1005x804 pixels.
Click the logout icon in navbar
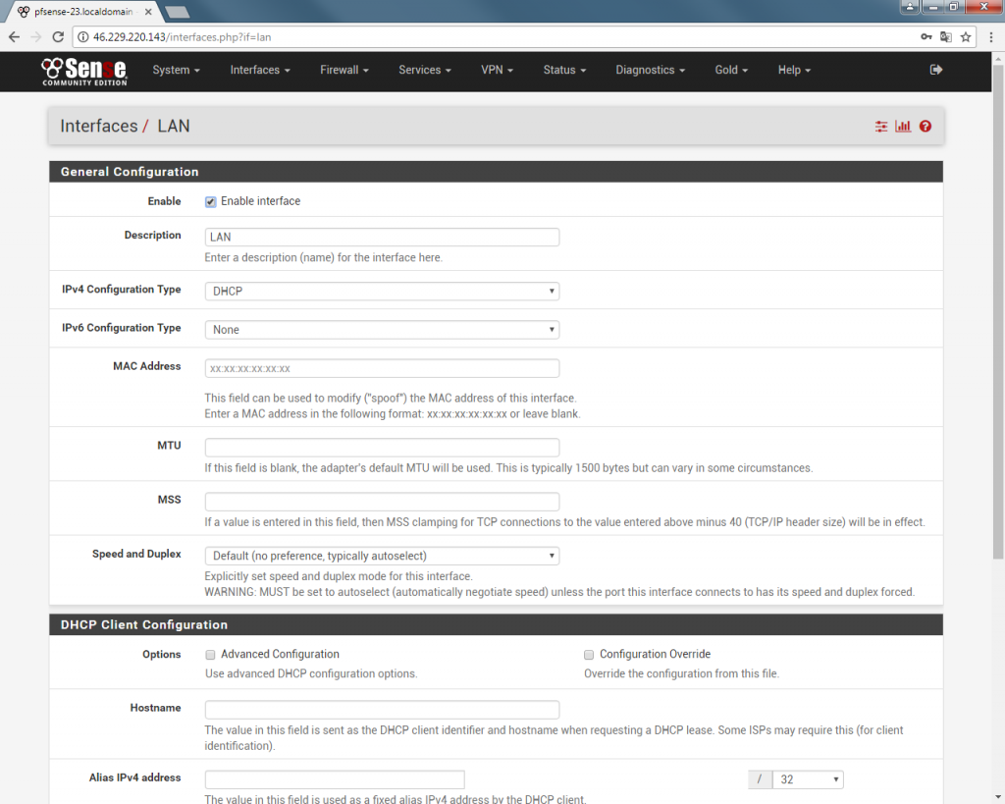[935, 70]
